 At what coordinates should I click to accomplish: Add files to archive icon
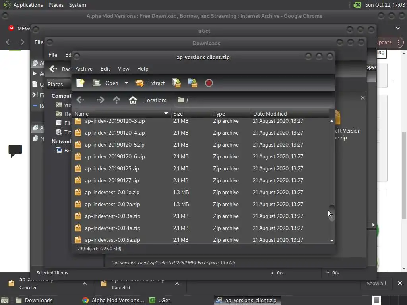pyautogui.click(x=176, y=83)
